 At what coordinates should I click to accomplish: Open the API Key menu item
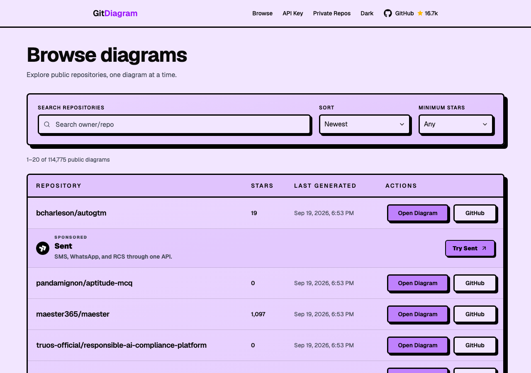293,13
